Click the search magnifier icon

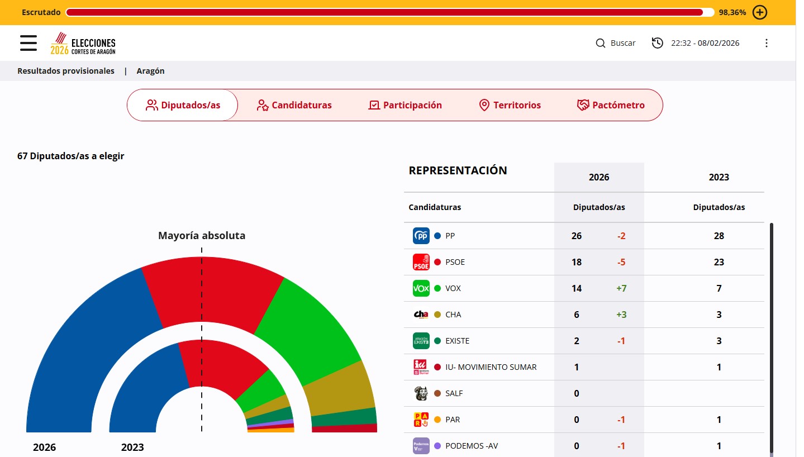(601, 43)
